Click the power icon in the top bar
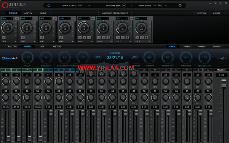The width and height of the screenshot is (229, 143). pos(49,5)
